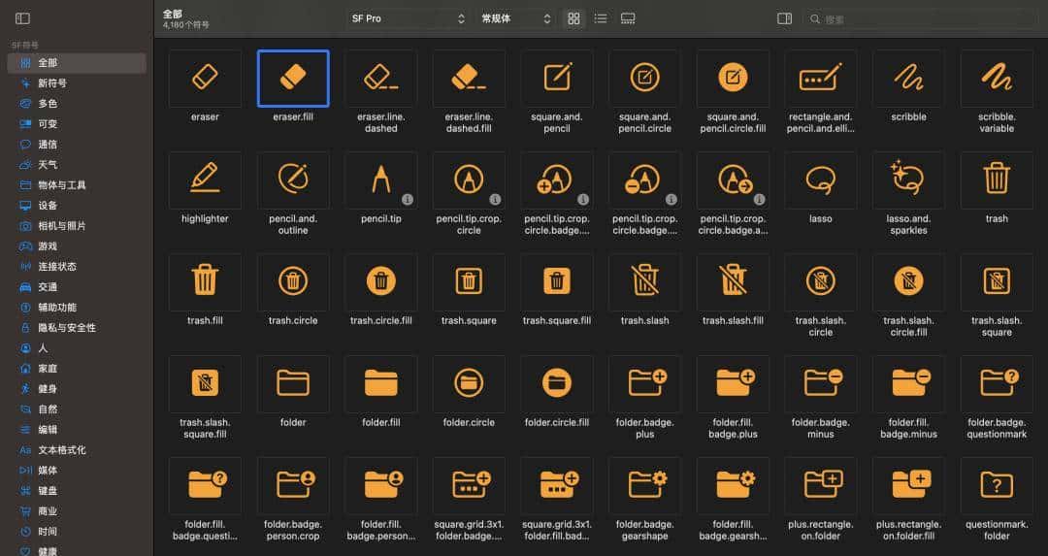Select the folder.badge.plus symbol
This screenshot has height=556, width=1048.
click(645, 383)
